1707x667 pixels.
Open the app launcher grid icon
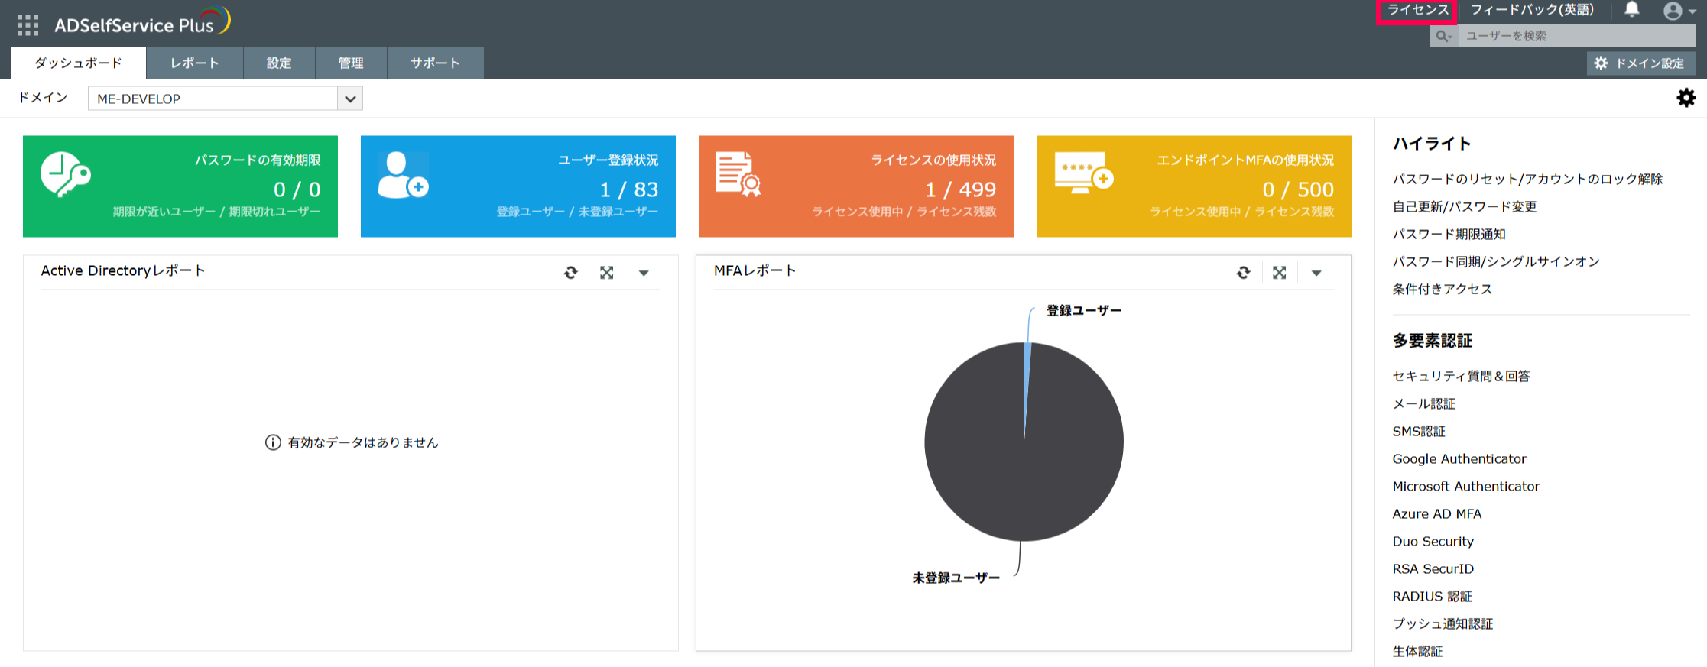point(28,25)
